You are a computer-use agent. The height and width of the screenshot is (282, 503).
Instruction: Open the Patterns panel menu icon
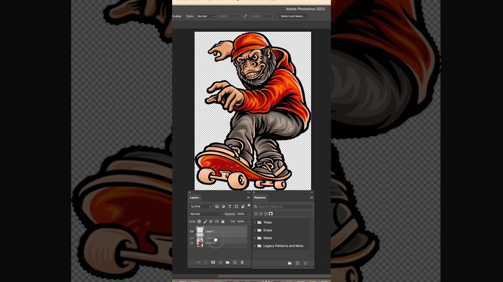coord(312,198)
